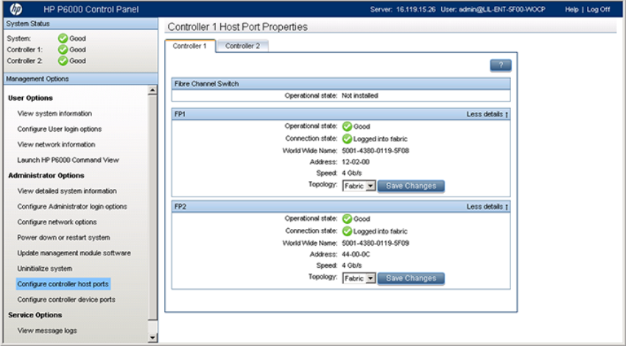Open View detailed system information

tap(67, 191)
